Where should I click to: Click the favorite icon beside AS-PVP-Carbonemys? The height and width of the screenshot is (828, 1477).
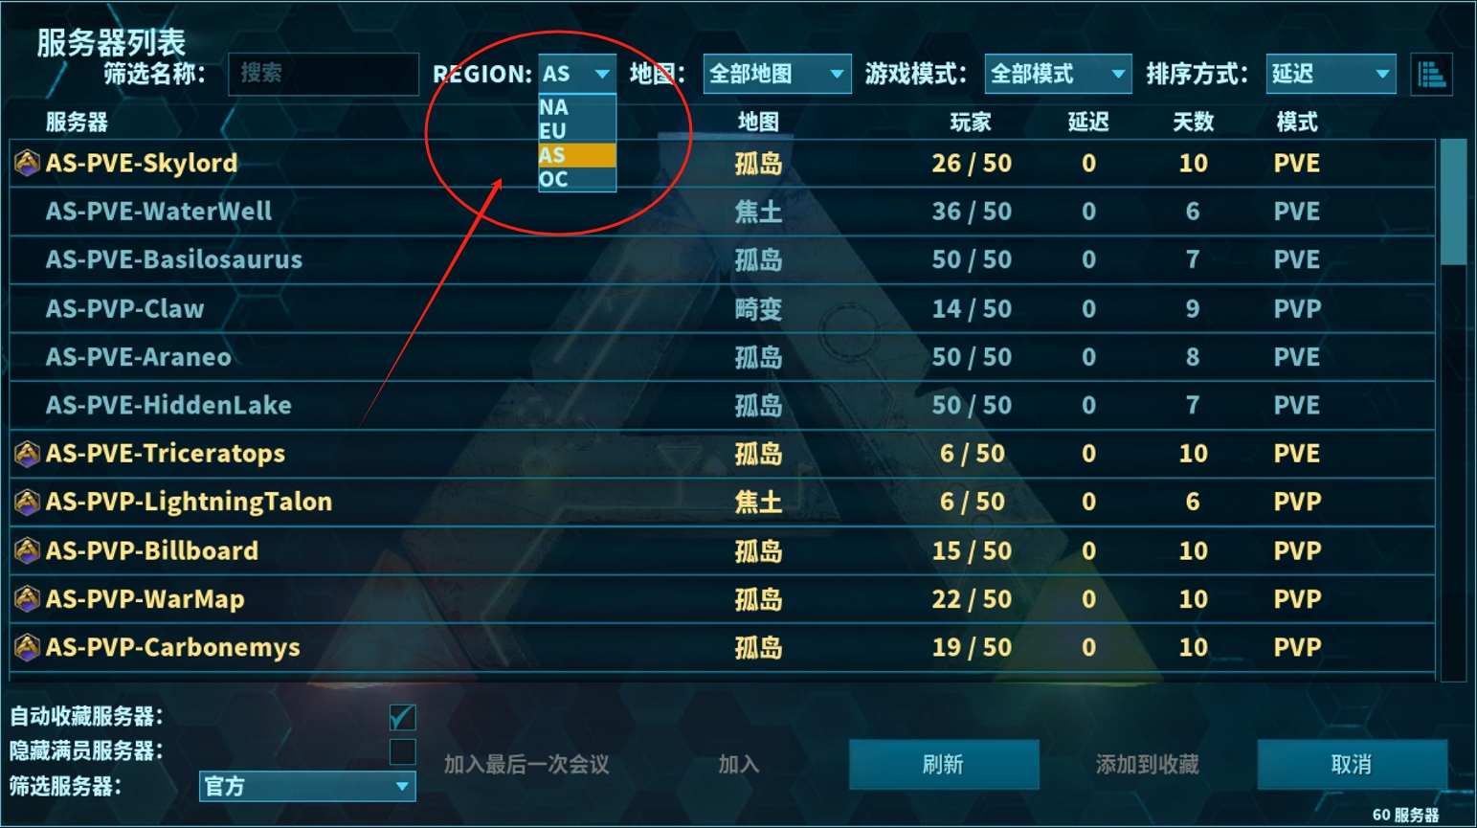(x=27, y=648)
